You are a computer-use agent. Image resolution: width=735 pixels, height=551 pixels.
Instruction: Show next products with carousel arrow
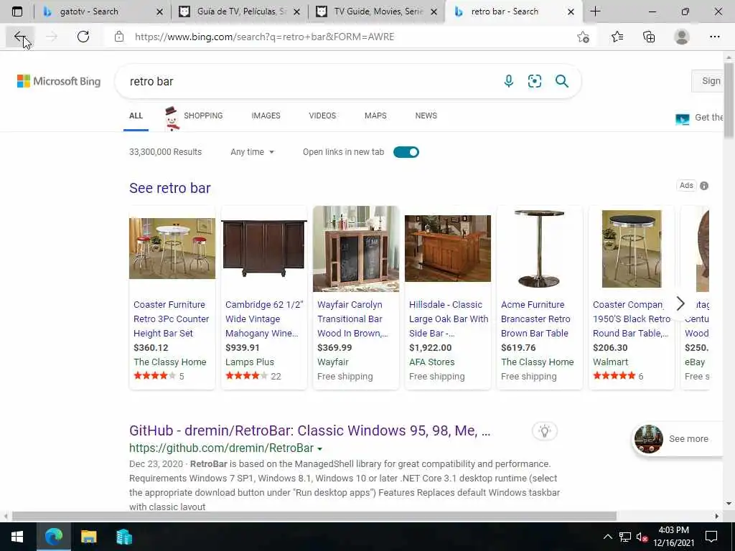click(680, 303)
